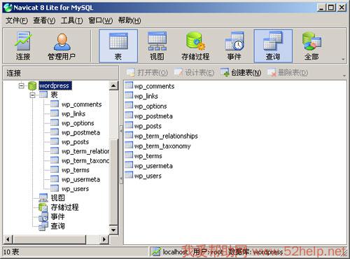Collapse the 表 tables tree node
The image size is (350, 259).
33,95
